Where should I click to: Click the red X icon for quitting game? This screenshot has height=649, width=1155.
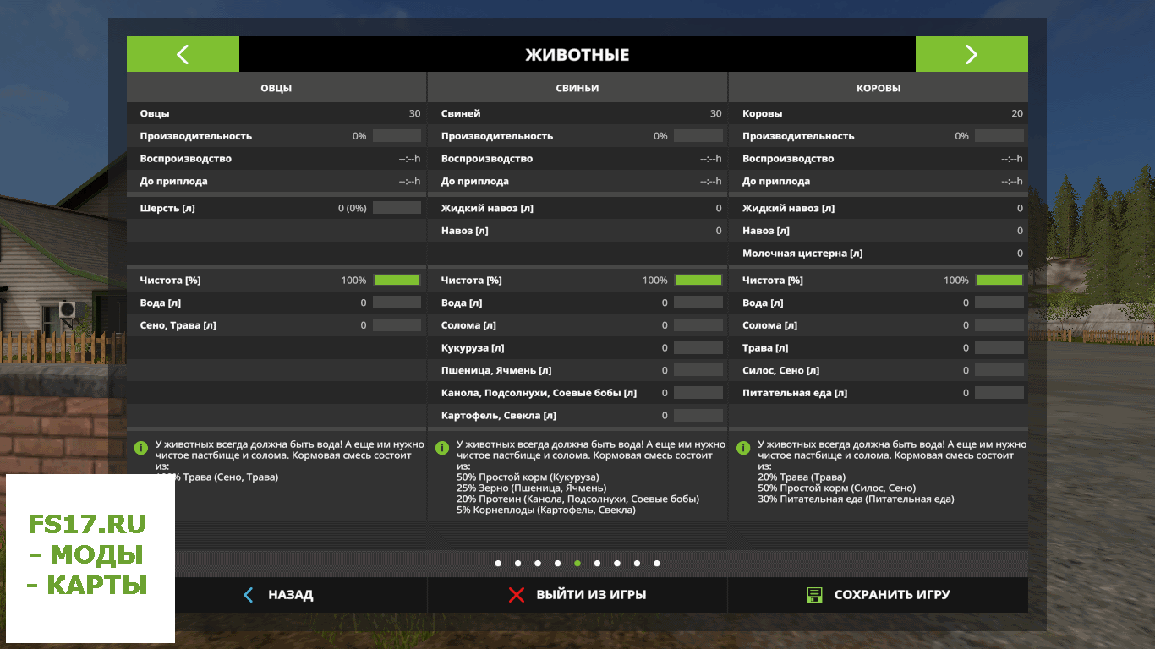coord(517,595)
